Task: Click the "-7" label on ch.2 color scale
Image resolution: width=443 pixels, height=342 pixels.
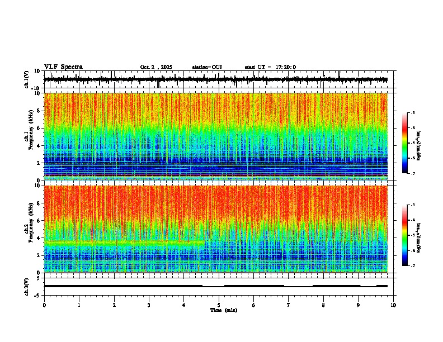Action: (x=413, y=265)
